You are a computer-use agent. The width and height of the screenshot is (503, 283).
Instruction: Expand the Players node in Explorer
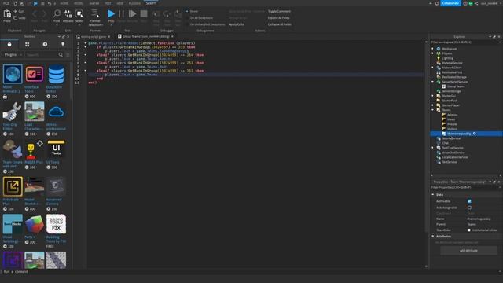coord(433,53)
